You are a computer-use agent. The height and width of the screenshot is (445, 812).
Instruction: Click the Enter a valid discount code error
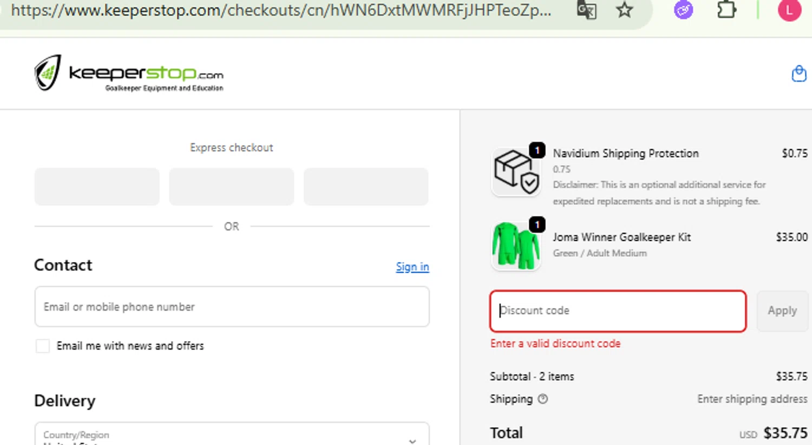(555, 343)
